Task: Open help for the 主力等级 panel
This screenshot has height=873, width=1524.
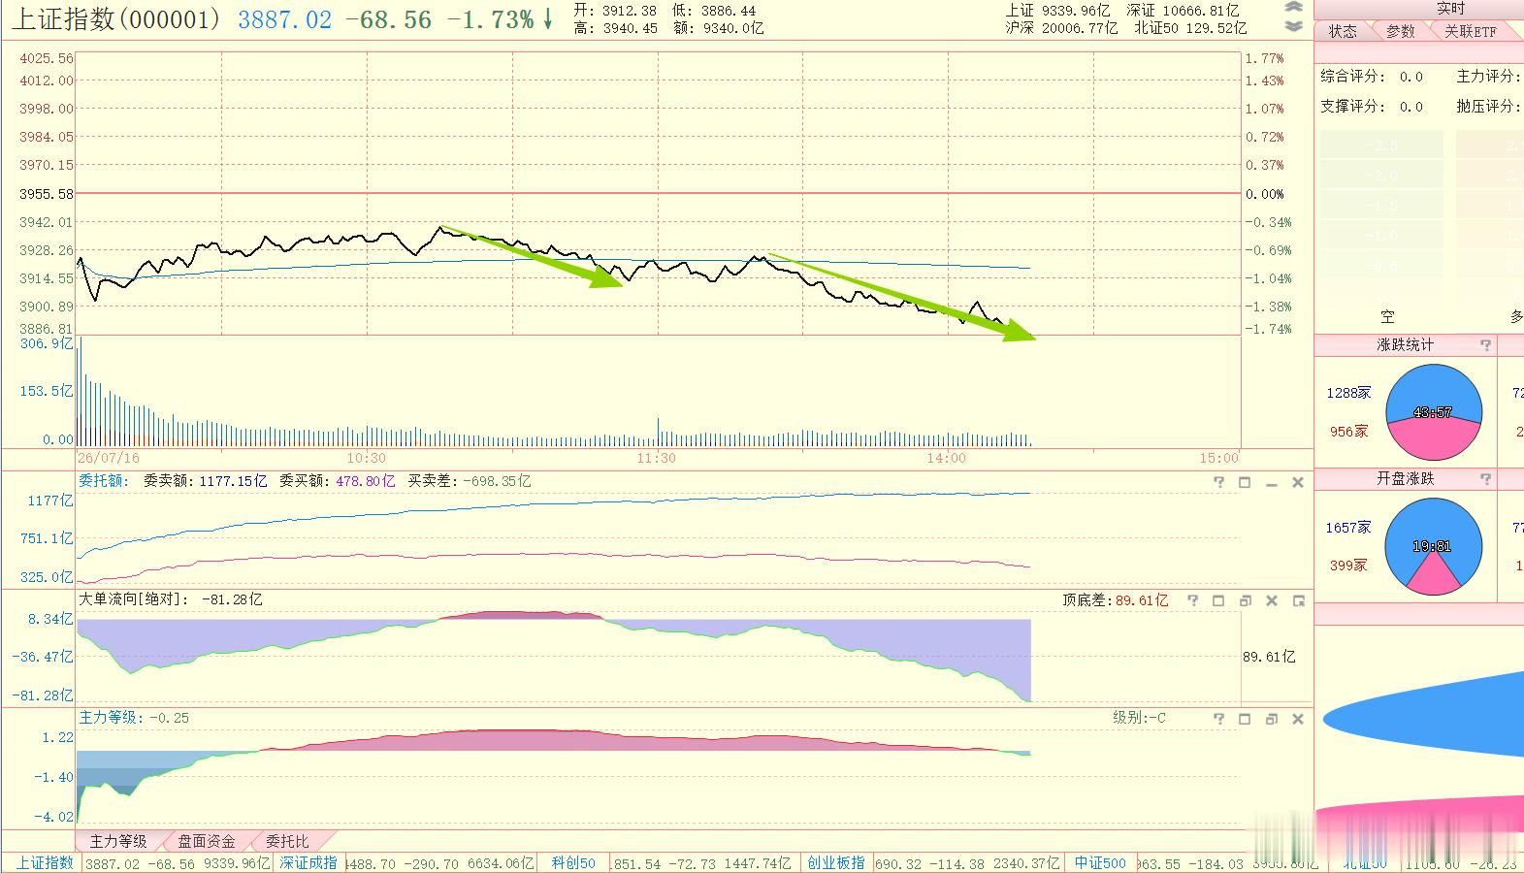Action: pos(1219,719)
